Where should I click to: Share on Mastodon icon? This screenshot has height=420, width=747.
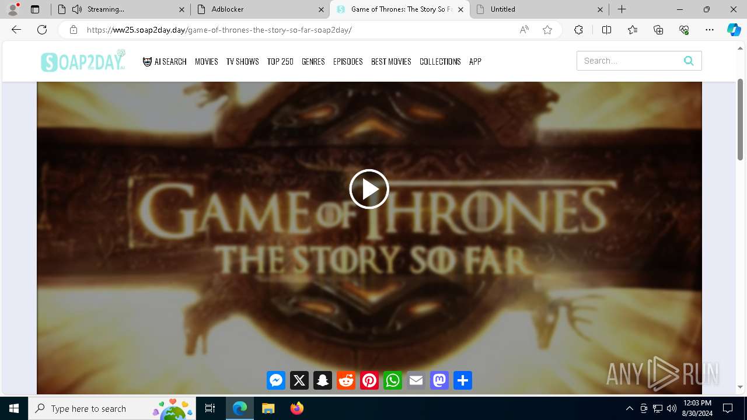[x=439, y=380]
